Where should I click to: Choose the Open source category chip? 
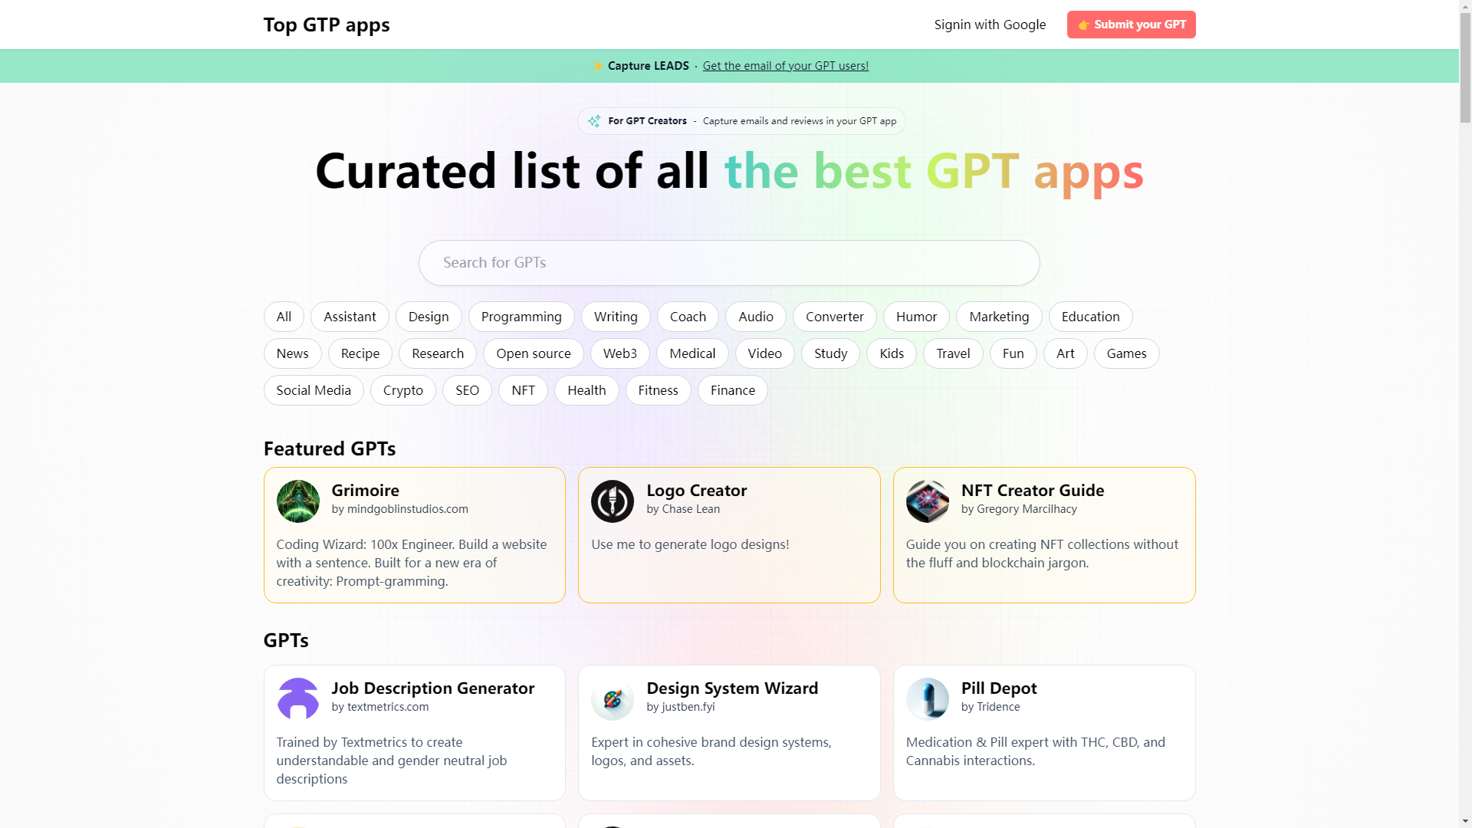click(x=533, y=353)
